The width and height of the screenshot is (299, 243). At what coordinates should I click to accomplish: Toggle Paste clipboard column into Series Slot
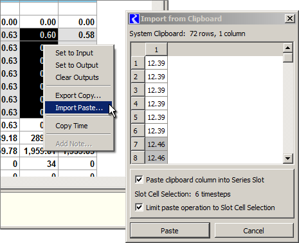coord(139,179)
